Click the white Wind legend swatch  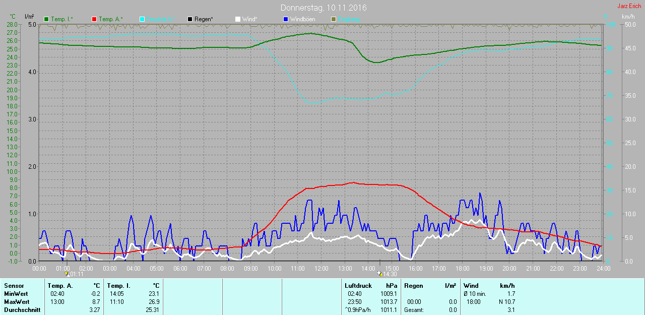pyautogui.click(x=238, y=19)
